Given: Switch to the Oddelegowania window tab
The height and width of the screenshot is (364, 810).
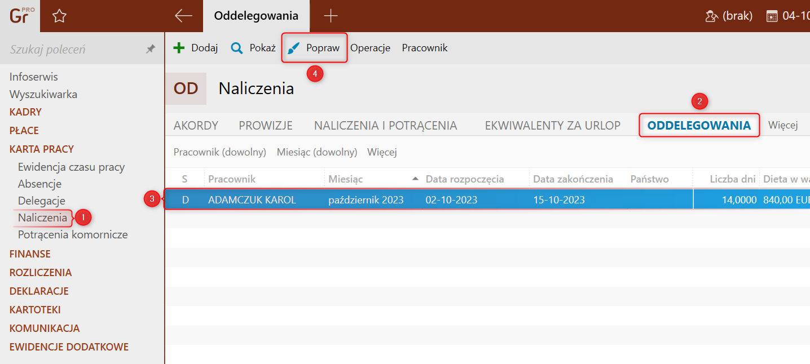Looking at the screenshot, I should click(x=256, y=16).
